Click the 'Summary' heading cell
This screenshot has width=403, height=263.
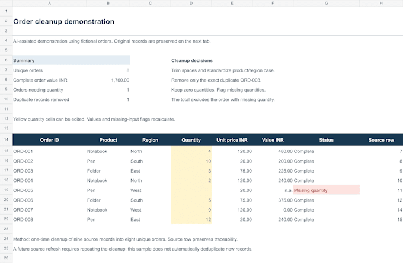(71, 60)
